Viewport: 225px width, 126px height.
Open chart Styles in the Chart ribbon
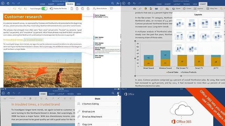coord(176,9)
